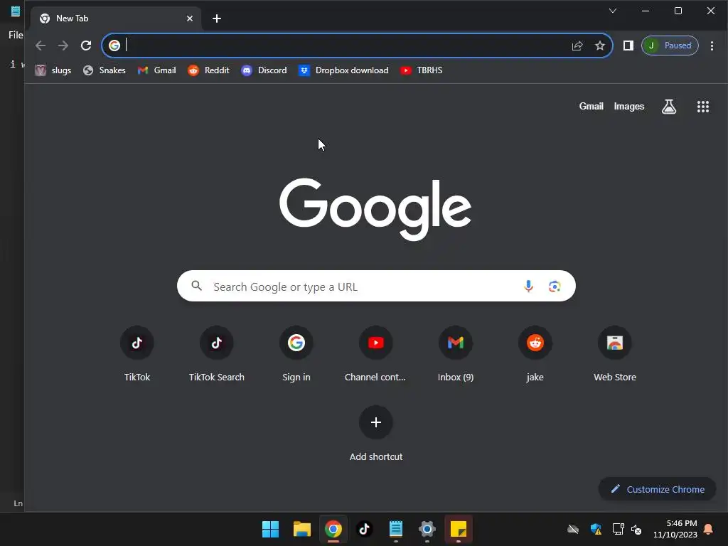Open Settings gear from the taskbar
Screen dimensions: 728x546
pos(427,529)
